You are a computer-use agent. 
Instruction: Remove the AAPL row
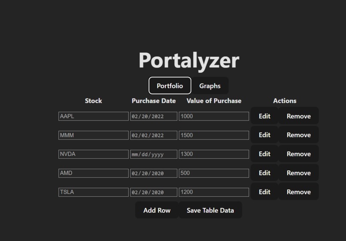pyautogui.click(x=298, y=116)
